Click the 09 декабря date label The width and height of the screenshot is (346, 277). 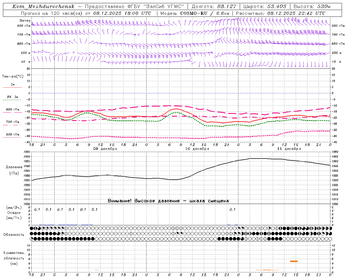[105, 149]
